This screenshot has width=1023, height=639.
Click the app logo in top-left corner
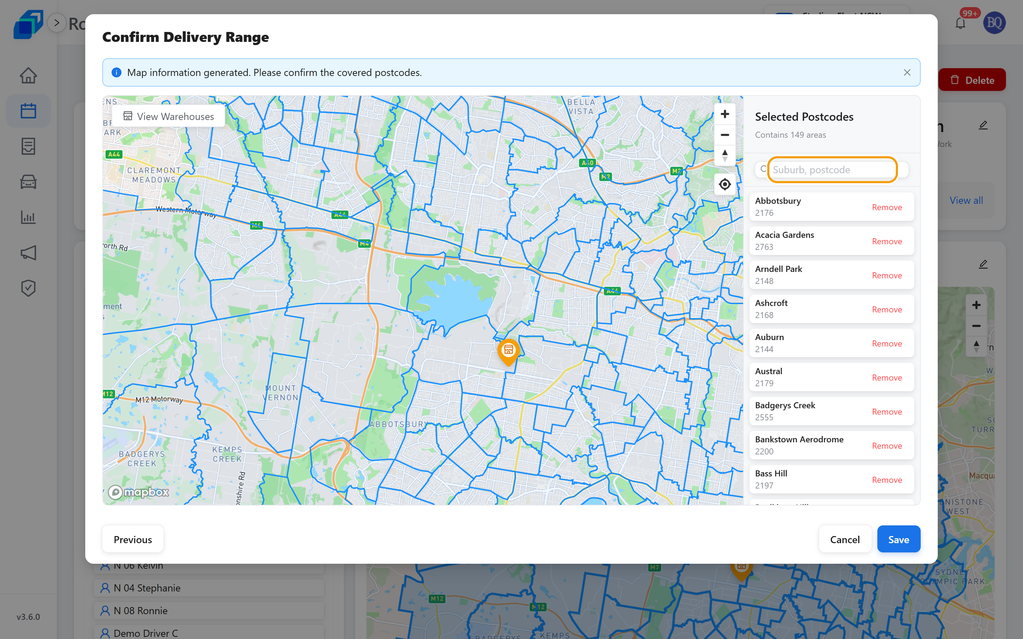point(28,24)
